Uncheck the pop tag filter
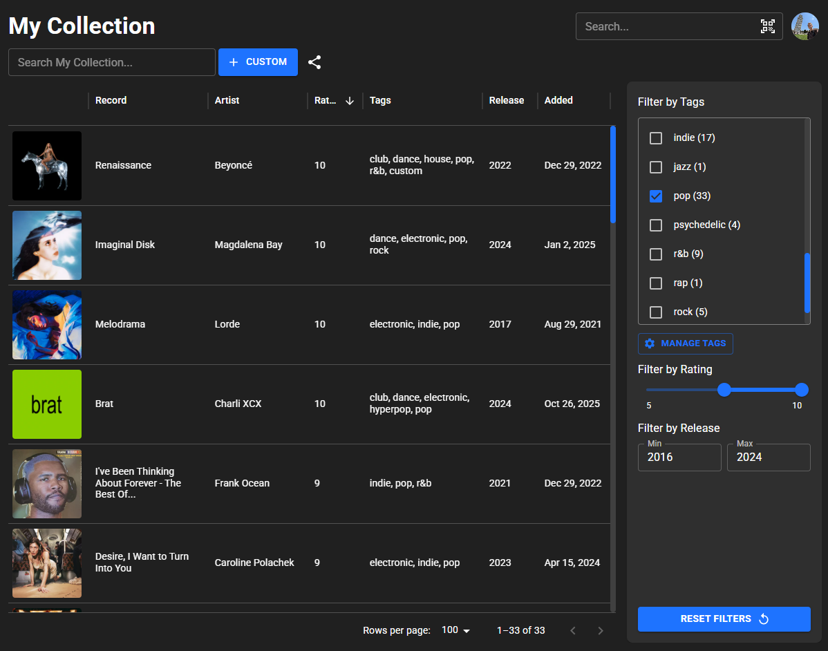Image resolution: width=828 pixels, height=651 pixels. coord(655,196)
